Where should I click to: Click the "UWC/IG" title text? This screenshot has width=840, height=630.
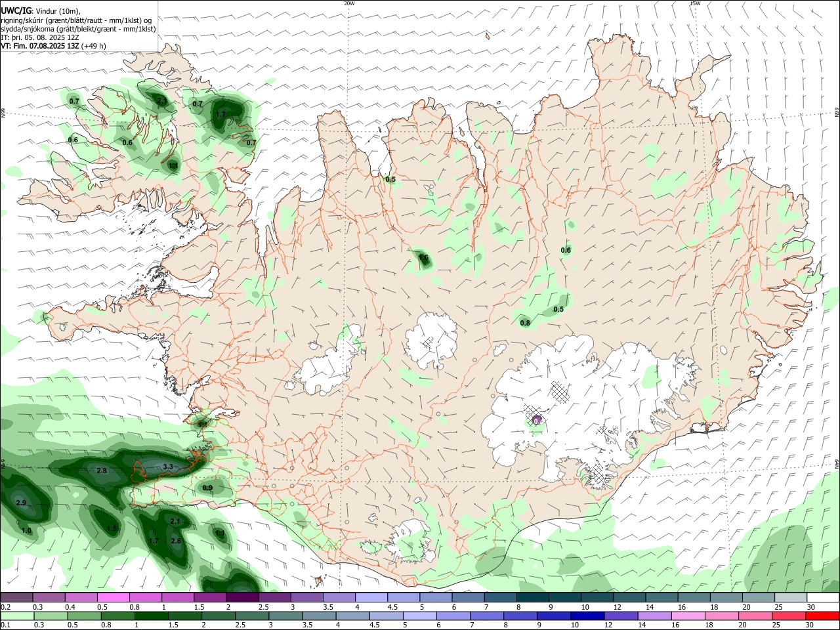[x=15, y=11]
